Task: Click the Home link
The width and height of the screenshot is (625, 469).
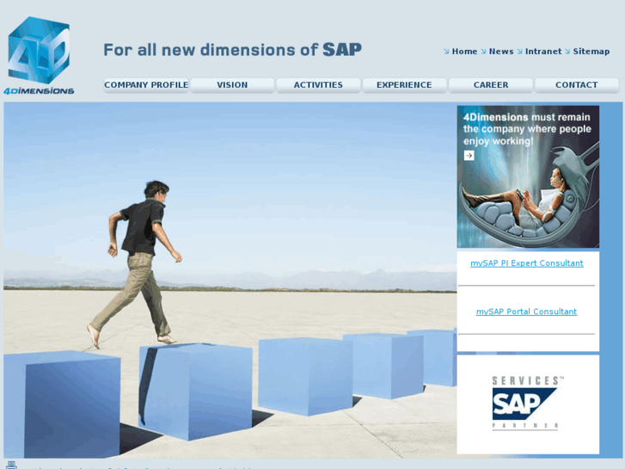Action: (x=464, y=52)
